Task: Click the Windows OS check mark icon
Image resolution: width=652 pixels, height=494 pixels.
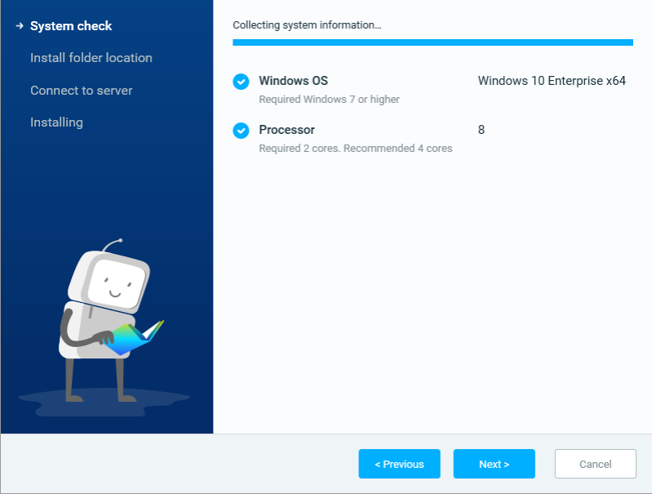Action: tap(241, 82)
